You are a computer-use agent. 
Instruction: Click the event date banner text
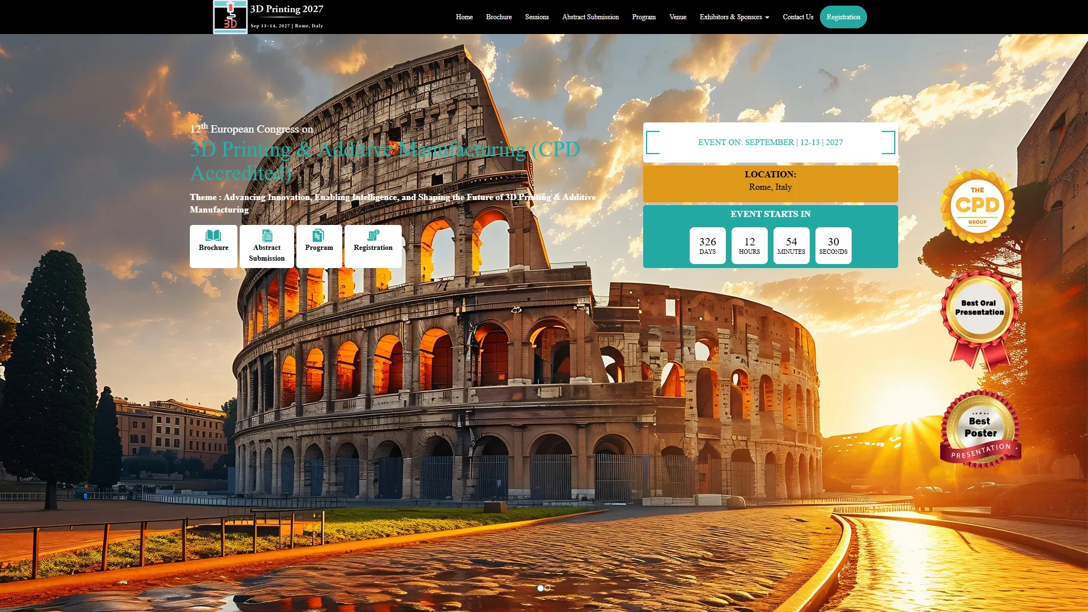click(x=770, y=142)
